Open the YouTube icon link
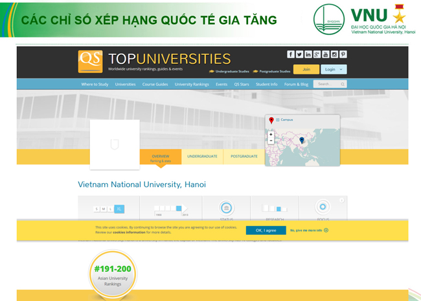Screen dimensions: 421x301 [x=326, y=54]
